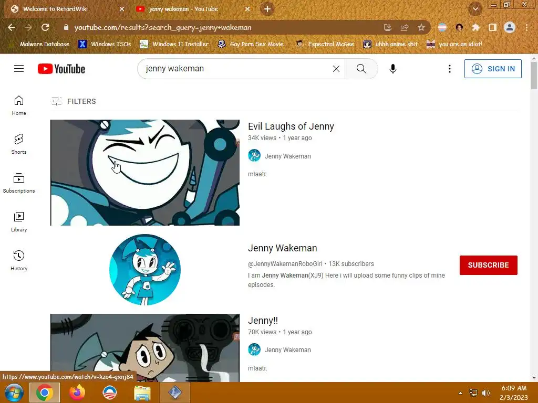Open Jenny Wakeman channel under Jenny!!

pyautogui.click(x=287, y=350)
